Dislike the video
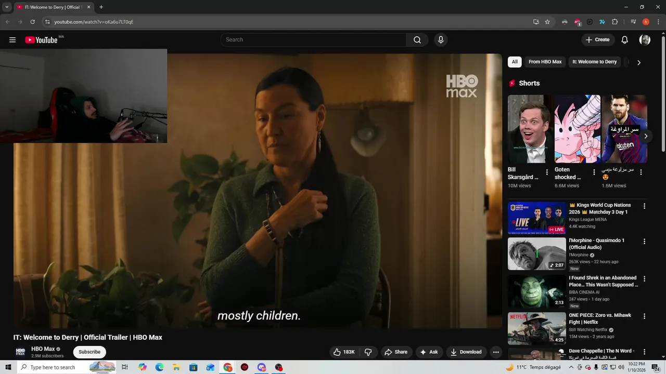The width and height of the screenshot is (666, 374). (x=368, y=352)
